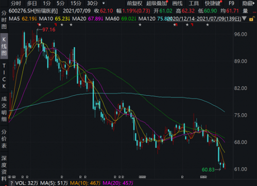
Task: Click the MA5 62.19 indicator label
Action: click(23, 19)
